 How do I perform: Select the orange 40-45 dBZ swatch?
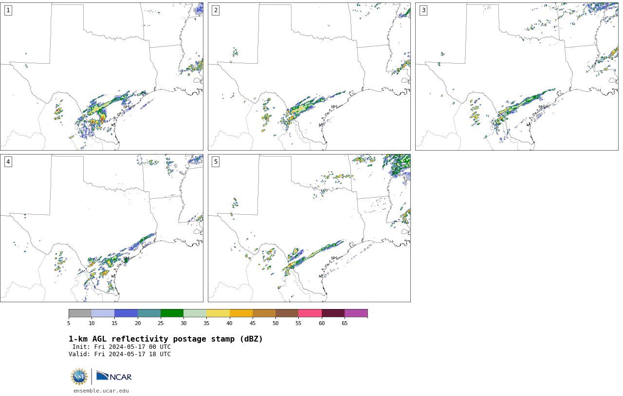click(241, 313)
